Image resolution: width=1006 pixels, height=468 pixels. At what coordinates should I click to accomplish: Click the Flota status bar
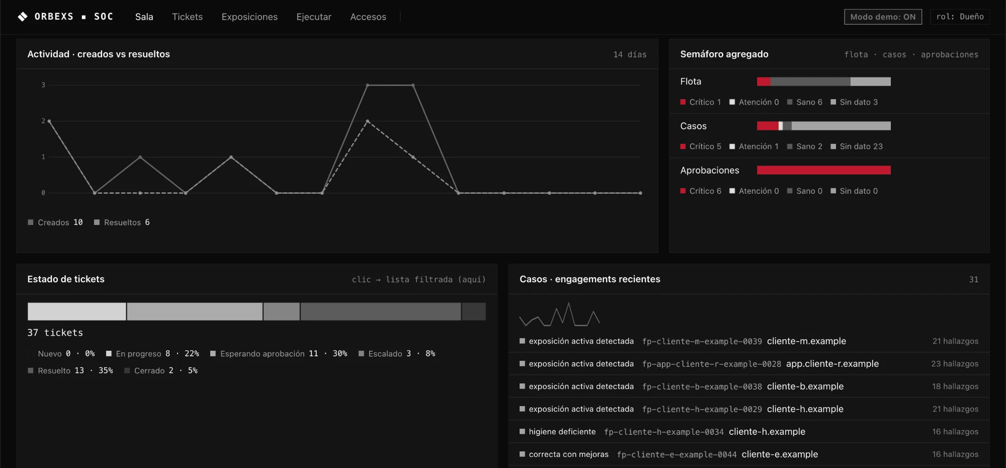point(823,82)
